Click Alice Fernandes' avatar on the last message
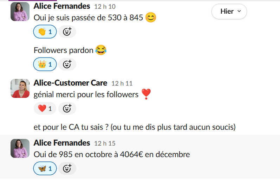Image resolution: width=280 pixels, height=181 pixels. click(x=20, y=148)
